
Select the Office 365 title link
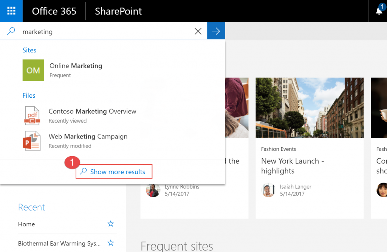(x=54, y=11)
